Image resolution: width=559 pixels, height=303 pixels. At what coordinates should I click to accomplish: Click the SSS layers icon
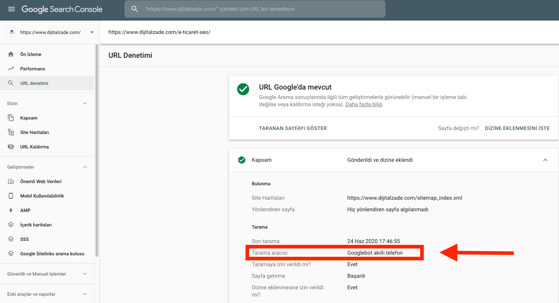tap(11, 239)
